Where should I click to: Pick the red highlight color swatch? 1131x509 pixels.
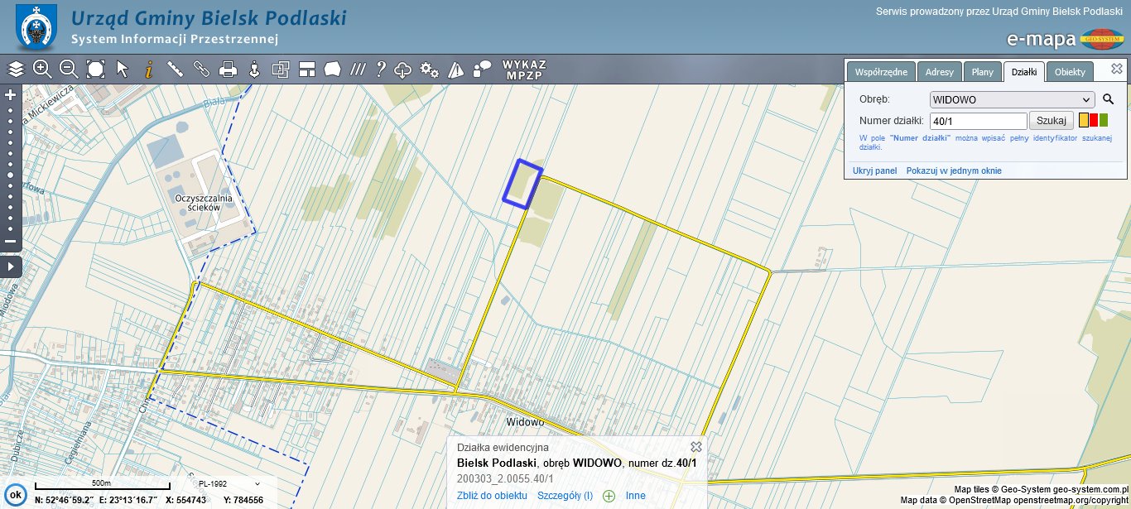pos(1094,121)
